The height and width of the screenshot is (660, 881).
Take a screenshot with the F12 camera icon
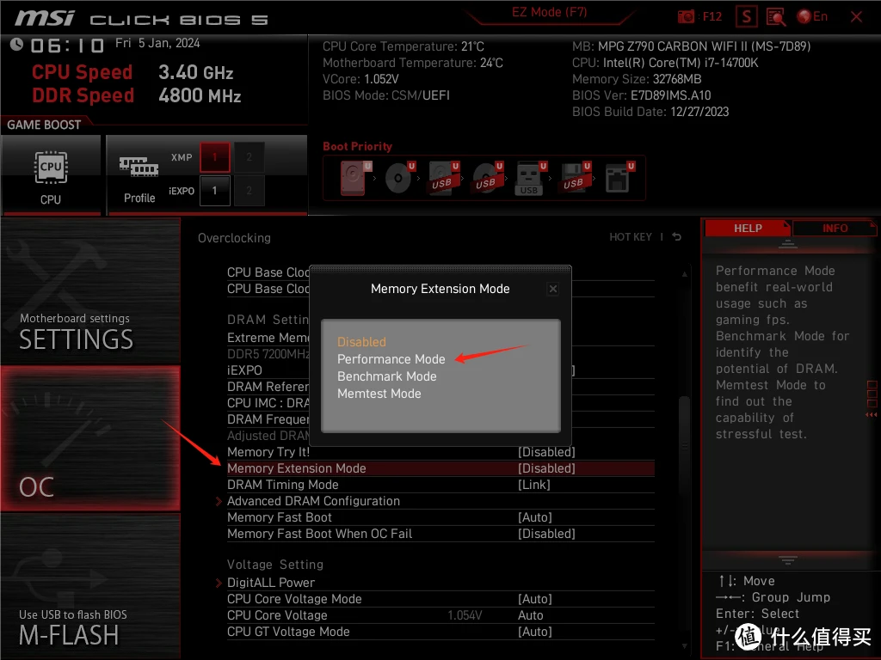pos(686,17)
